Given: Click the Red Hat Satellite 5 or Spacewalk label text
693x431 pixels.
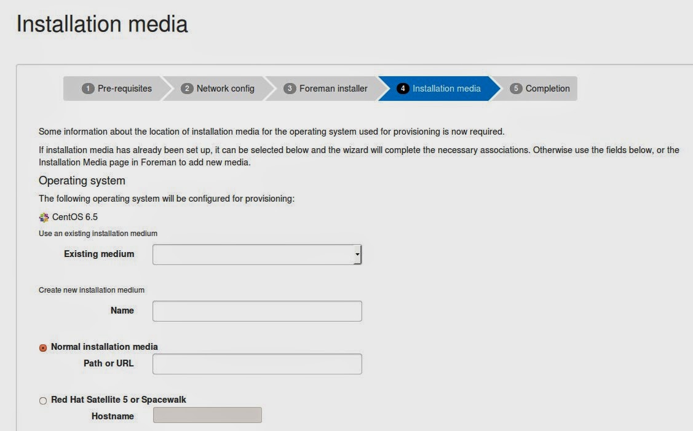Looking at the screenshot, I should tap(119, 400).
